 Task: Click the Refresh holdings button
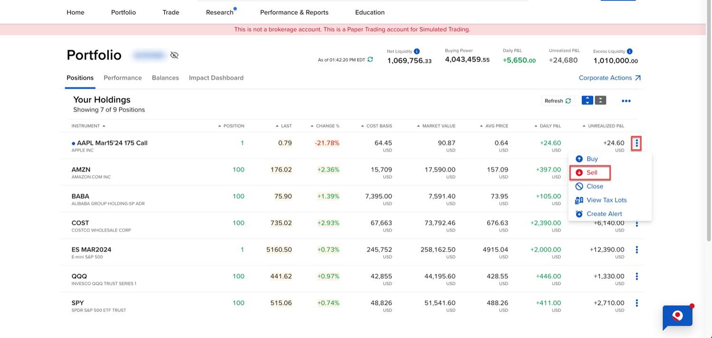click(558, 101)
